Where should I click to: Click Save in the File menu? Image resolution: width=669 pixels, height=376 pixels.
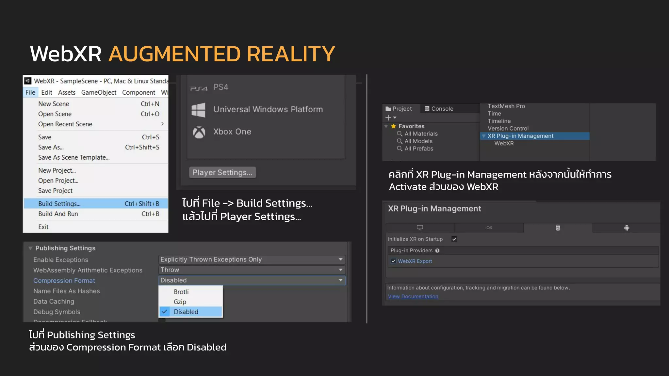click(96, 137)
